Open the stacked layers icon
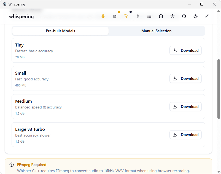This screenshot has height=174, width=221. [x=161, y=16]
